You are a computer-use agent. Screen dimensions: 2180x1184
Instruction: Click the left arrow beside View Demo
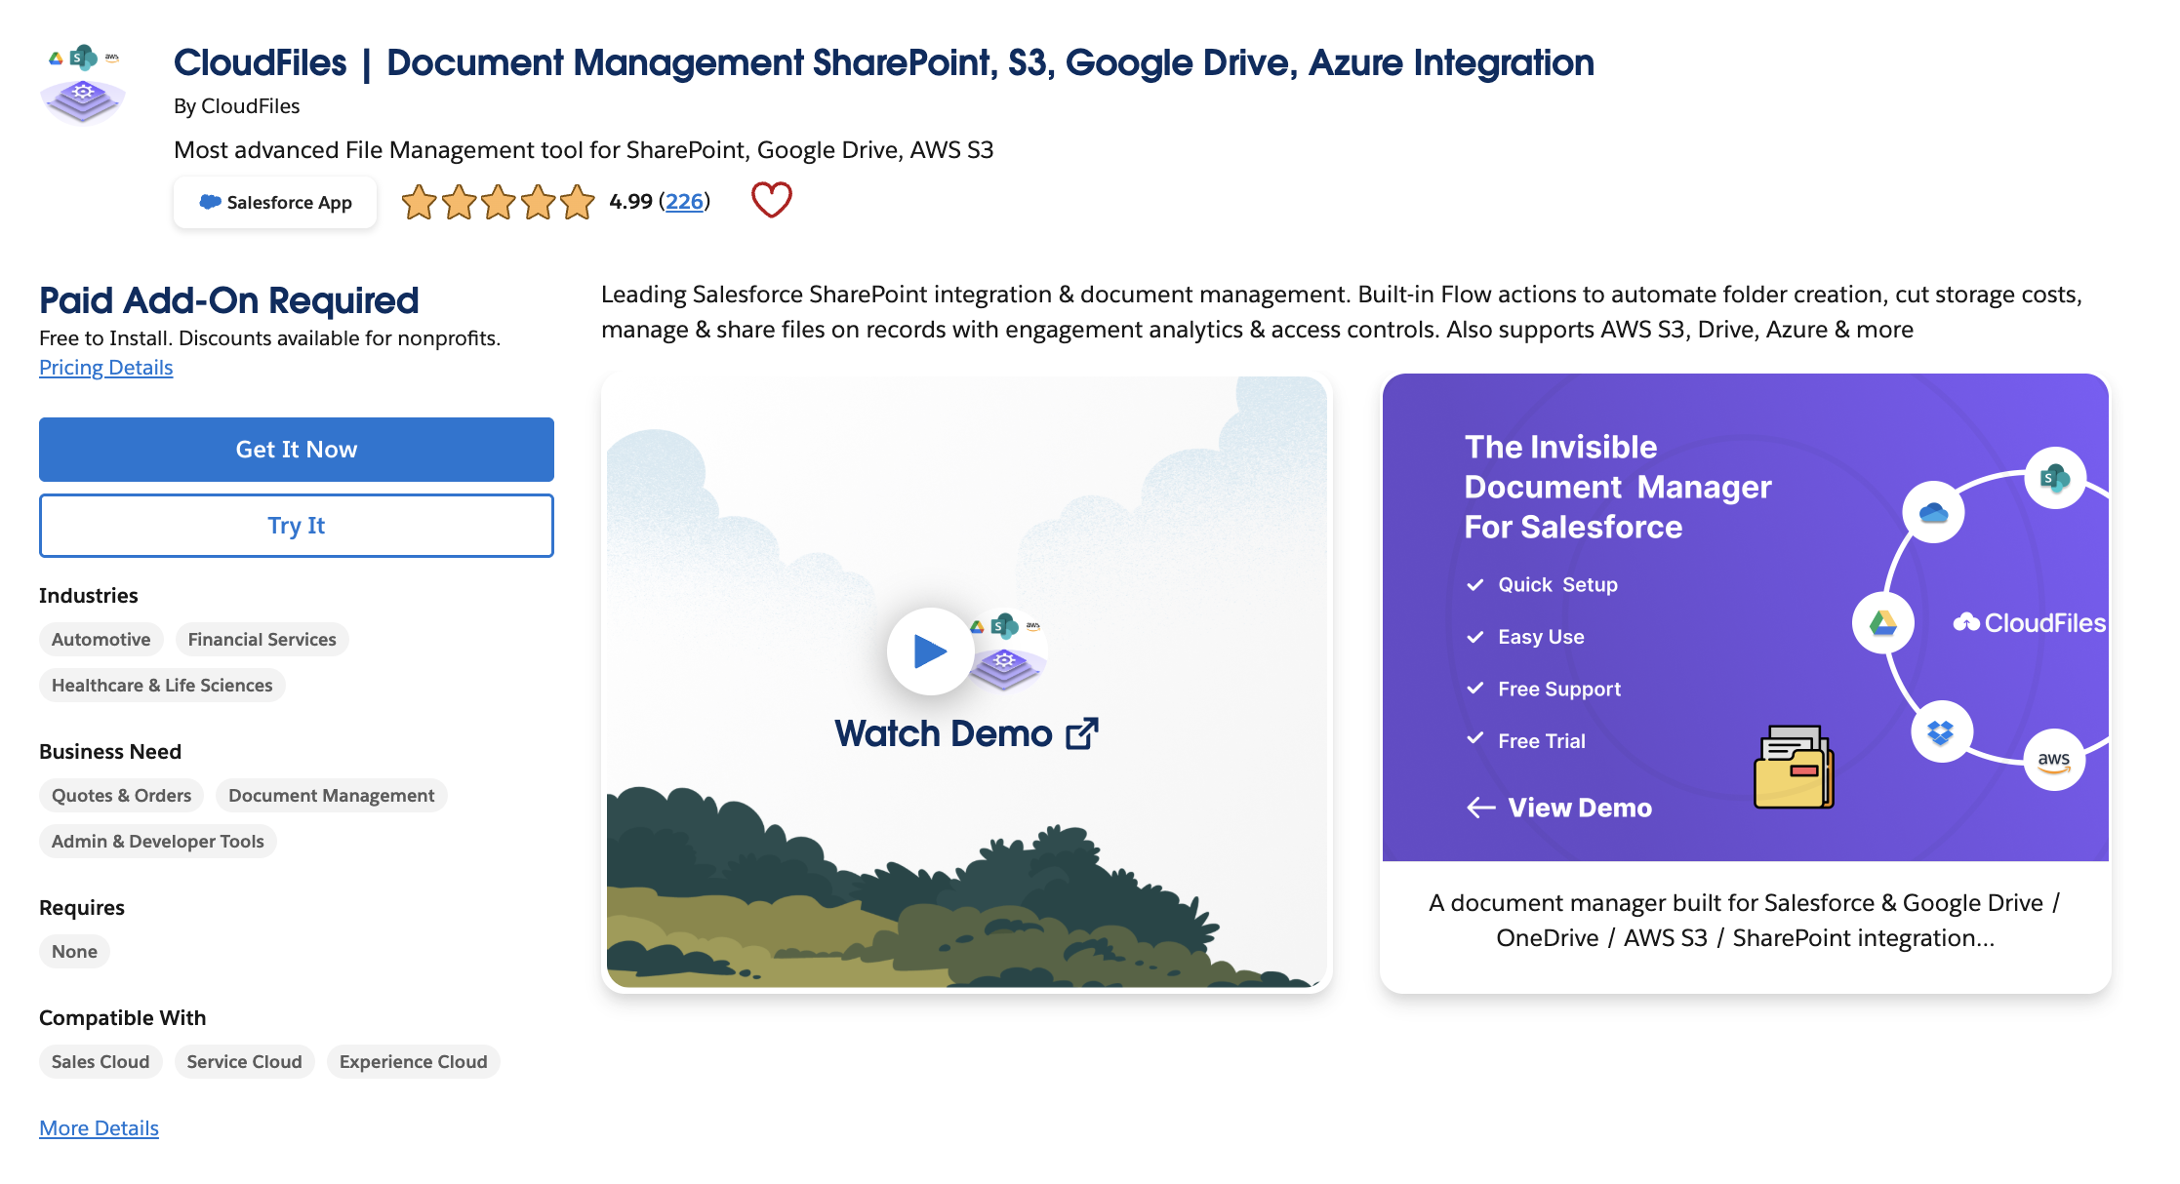(x=1481, y=808)
